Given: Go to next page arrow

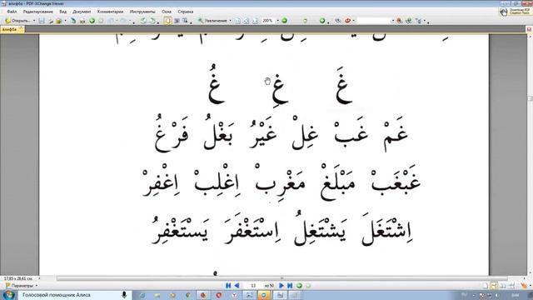Looking at the screenshot, I should click(281, 286).
